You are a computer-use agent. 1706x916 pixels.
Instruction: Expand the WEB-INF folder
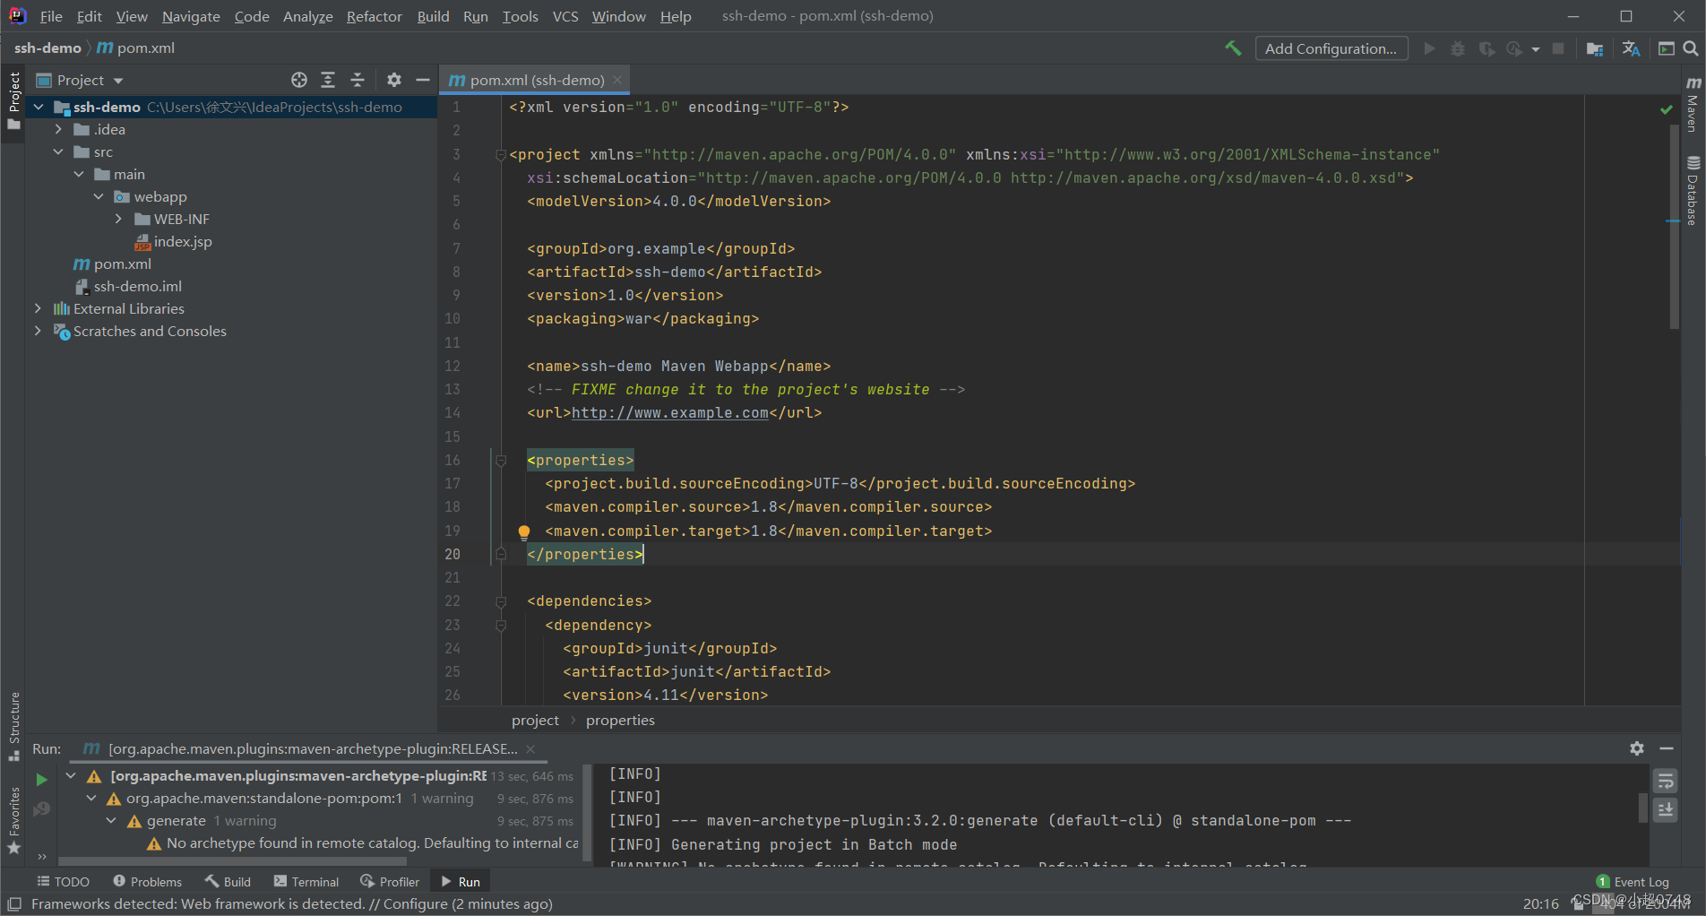pyautogui.click(x=118, y=219)
